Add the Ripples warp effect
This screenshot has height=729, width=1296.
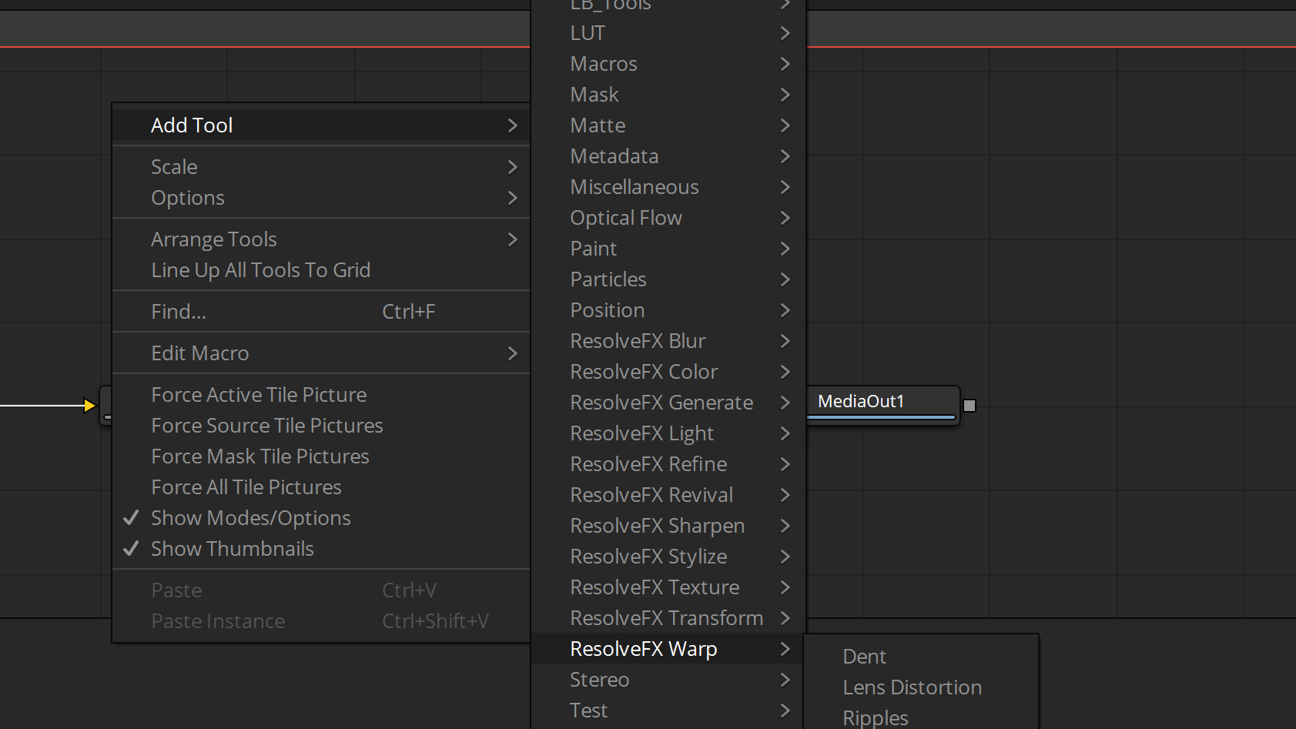(921, 717)
